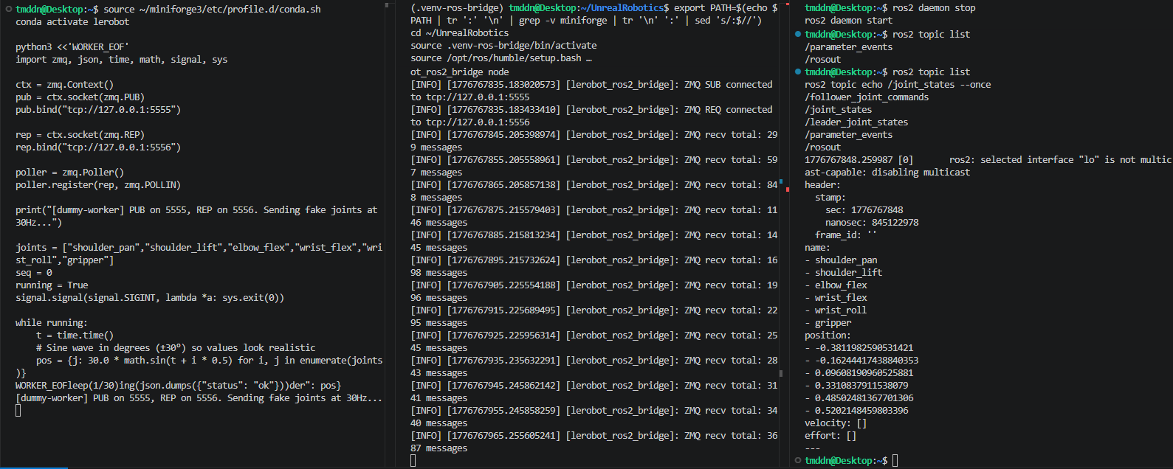The height and width of the screenshot is (469, 1173).
Task: Click "frame_id: ''" line
Action: click(846, 234)
